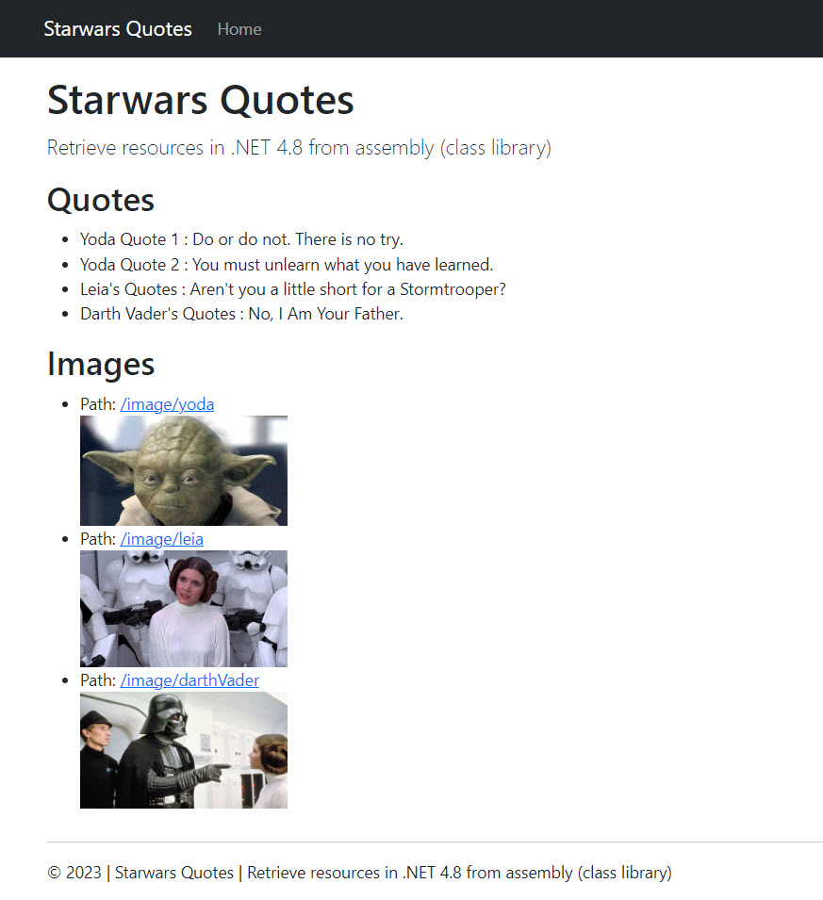The height and width of the screenshot is (900, 823).
Task: Click the Quotes section heading
Action: tap(101, 200)
